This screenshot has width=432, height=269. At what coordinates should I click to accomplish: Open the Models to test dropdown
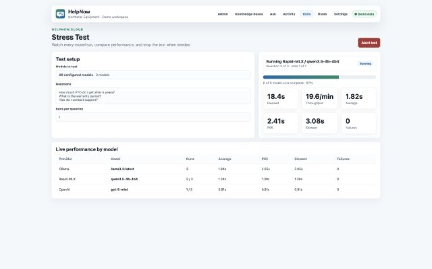coord(153,75)
